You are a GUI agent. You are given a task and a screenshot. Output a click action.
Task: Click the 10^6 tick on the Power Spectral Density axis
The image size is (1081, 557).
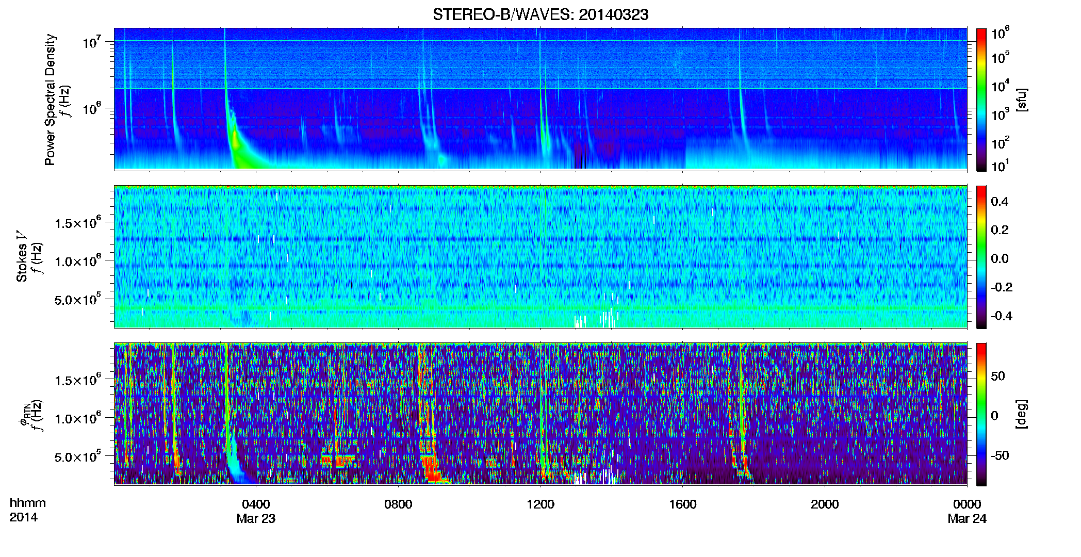click(93, 109)
